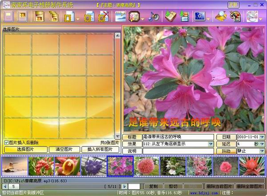
Task: Open the 延迟 delay seconds dropdown
Action: tap(262, 144)
